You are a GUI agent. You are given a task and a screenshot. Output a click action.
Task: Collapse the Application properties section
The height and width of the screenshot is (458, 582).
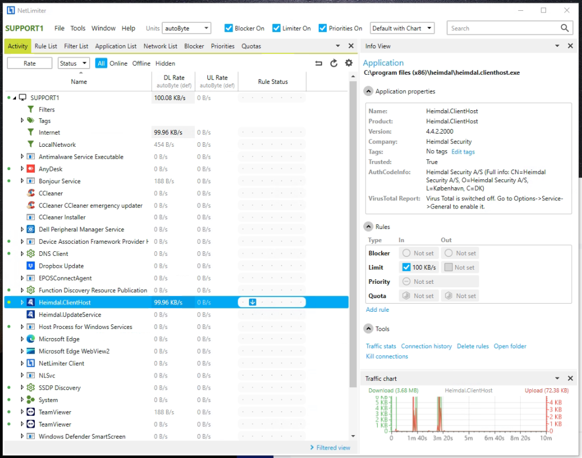pos(368,91)
